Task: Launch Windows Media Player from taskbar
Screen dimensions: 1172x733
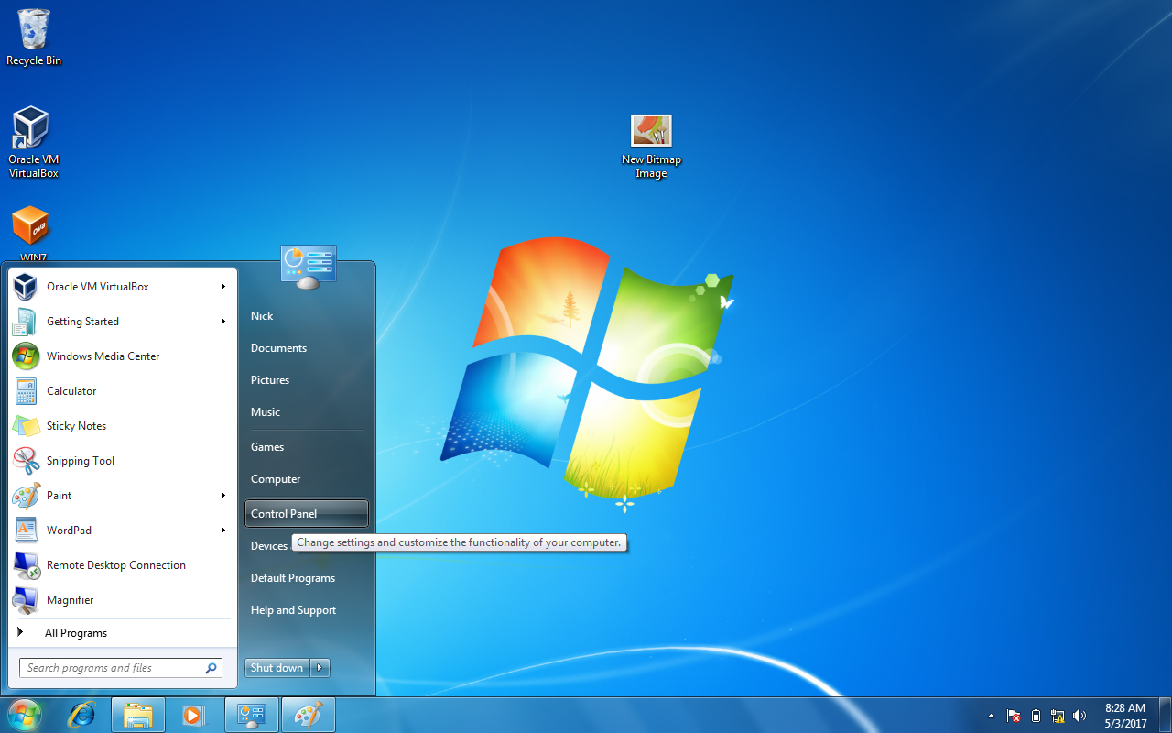Action: point(193,715)
